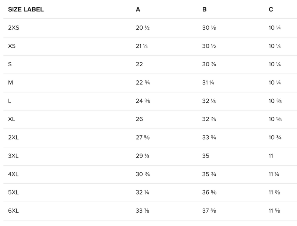Click column header A
Screen dimensions: 297x226
coord(138,10)
